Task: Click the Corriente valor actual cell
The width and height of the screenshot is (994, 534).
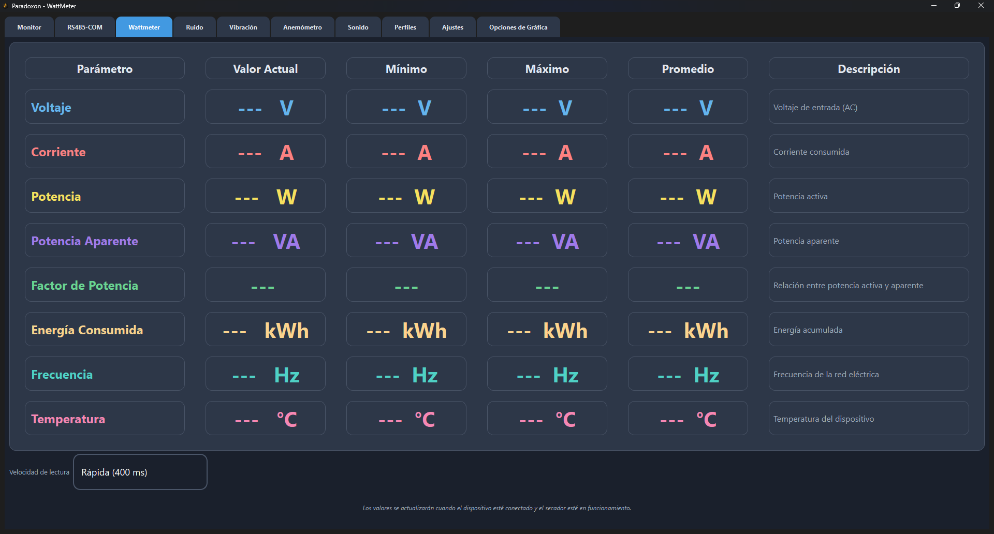Action: pos(266,152)
